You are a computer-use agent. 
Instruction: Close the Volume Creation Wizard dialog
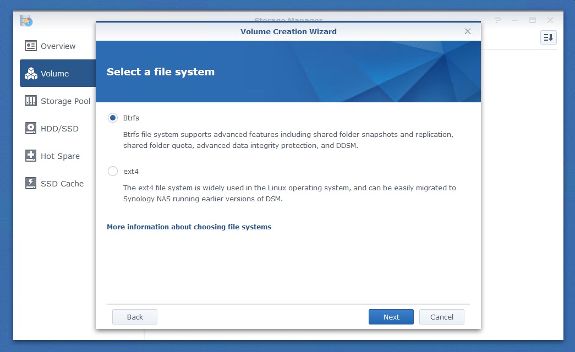pyautogui.click(x=467, y=31)
